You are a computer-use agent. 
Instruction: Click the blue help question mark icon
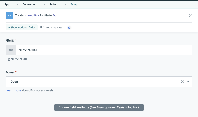(69, 28)
